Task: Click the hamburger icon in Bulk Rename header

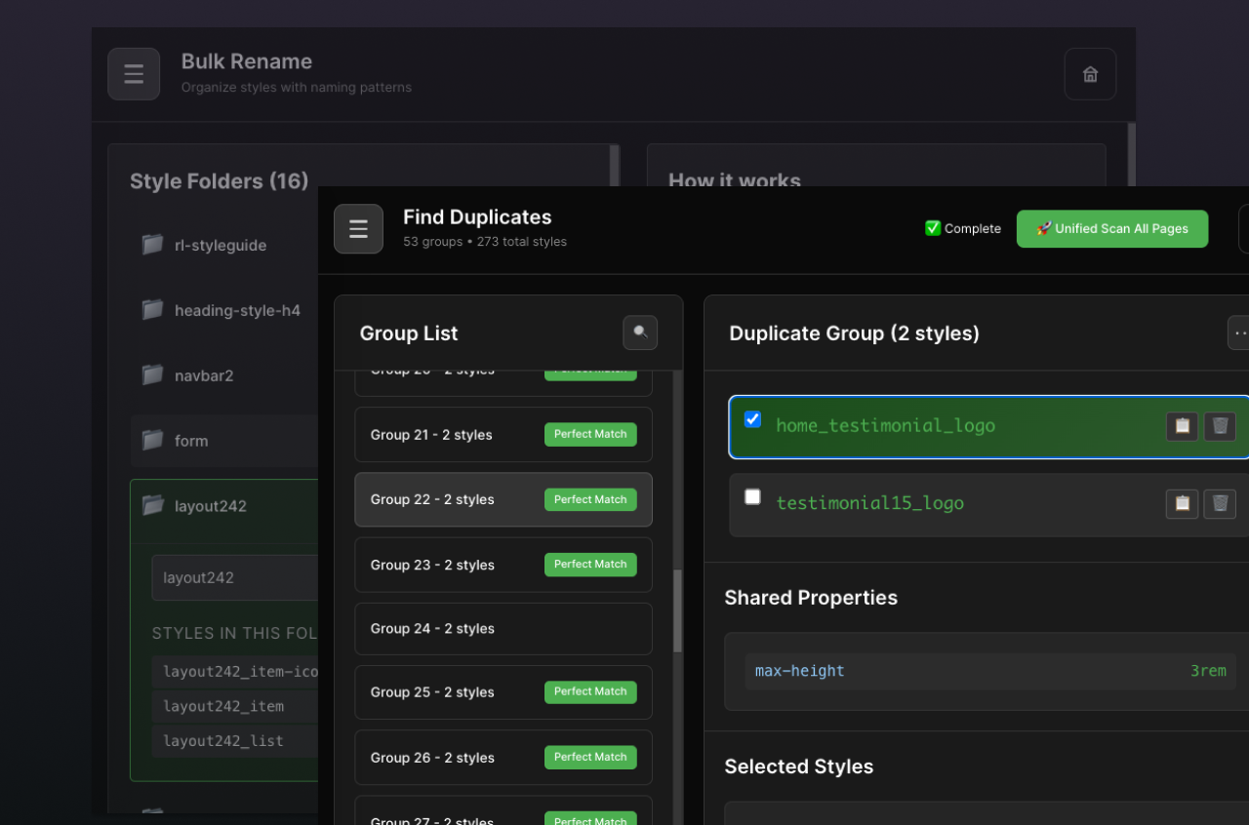Action: pyautogui.click(x=134, y=73)
